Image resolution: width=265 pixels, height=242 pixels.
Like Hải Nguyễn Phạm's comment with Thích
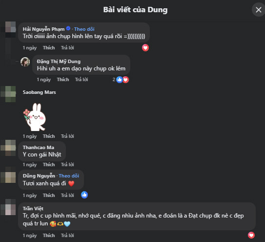click(x=49, y=48)
